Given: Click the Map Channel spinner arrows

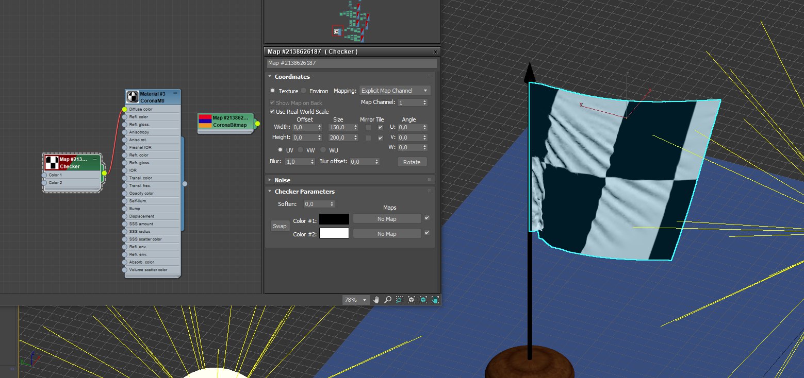Looking at the screenshot, I should tap(424, 102).
